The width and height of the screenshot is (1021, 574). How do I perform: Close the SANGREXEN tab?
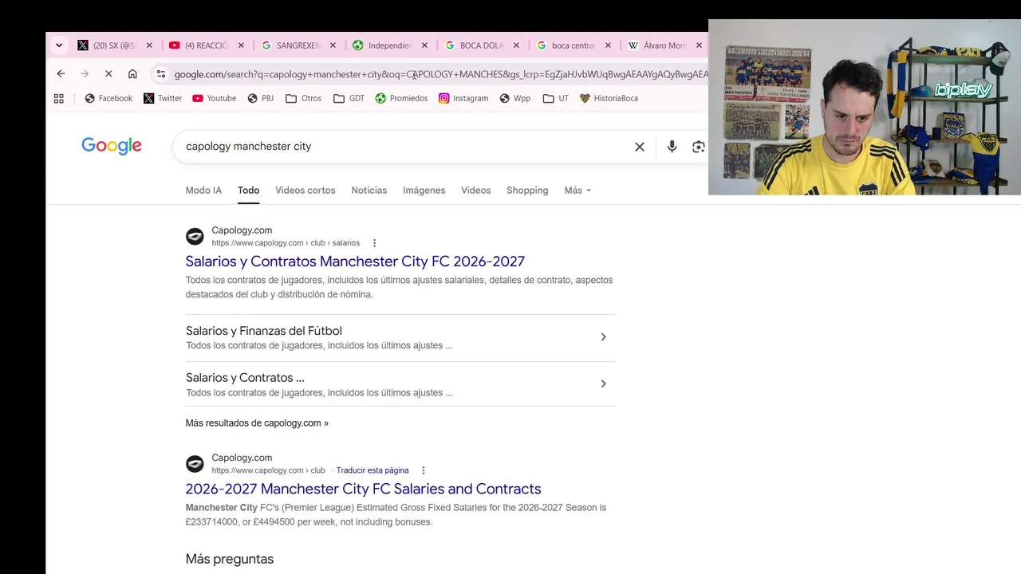[333, 45]
